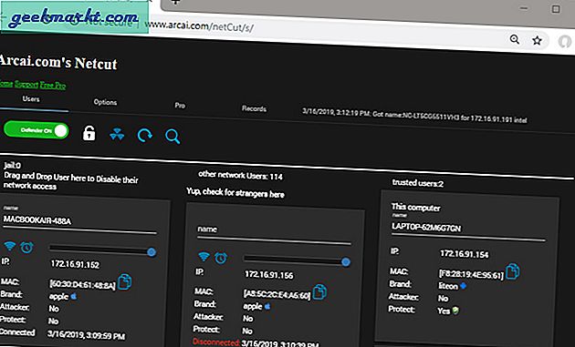Click IP address 172.16.91.154
The height and width of the screenshot is (347, 575).
click(x=465, y=254)
